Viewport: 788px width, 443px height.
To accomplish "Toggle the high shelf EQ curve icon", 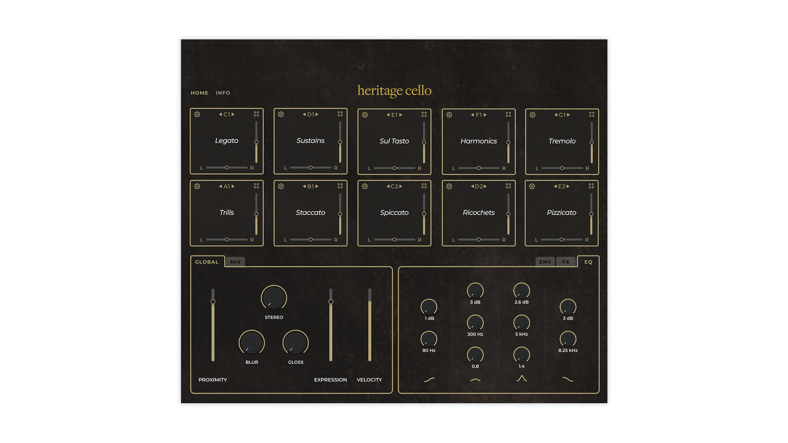I will point(568,379).
